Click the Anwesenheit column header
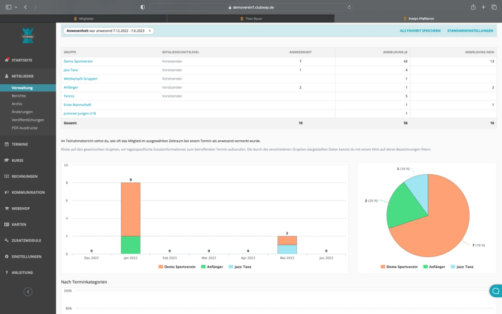Image resolution: width=502 pixels, height=314 pixels. [300, 52]
